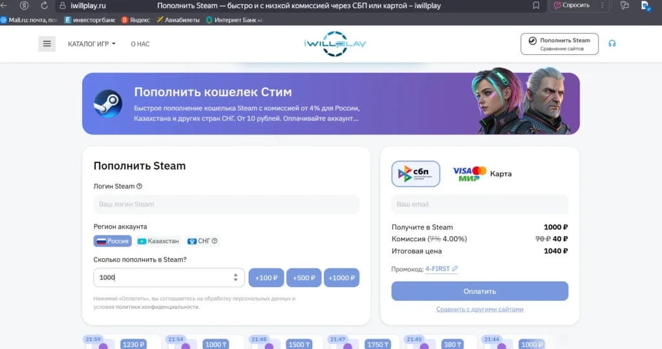Edit the 4-FIRST promo code

coord(441,269)
